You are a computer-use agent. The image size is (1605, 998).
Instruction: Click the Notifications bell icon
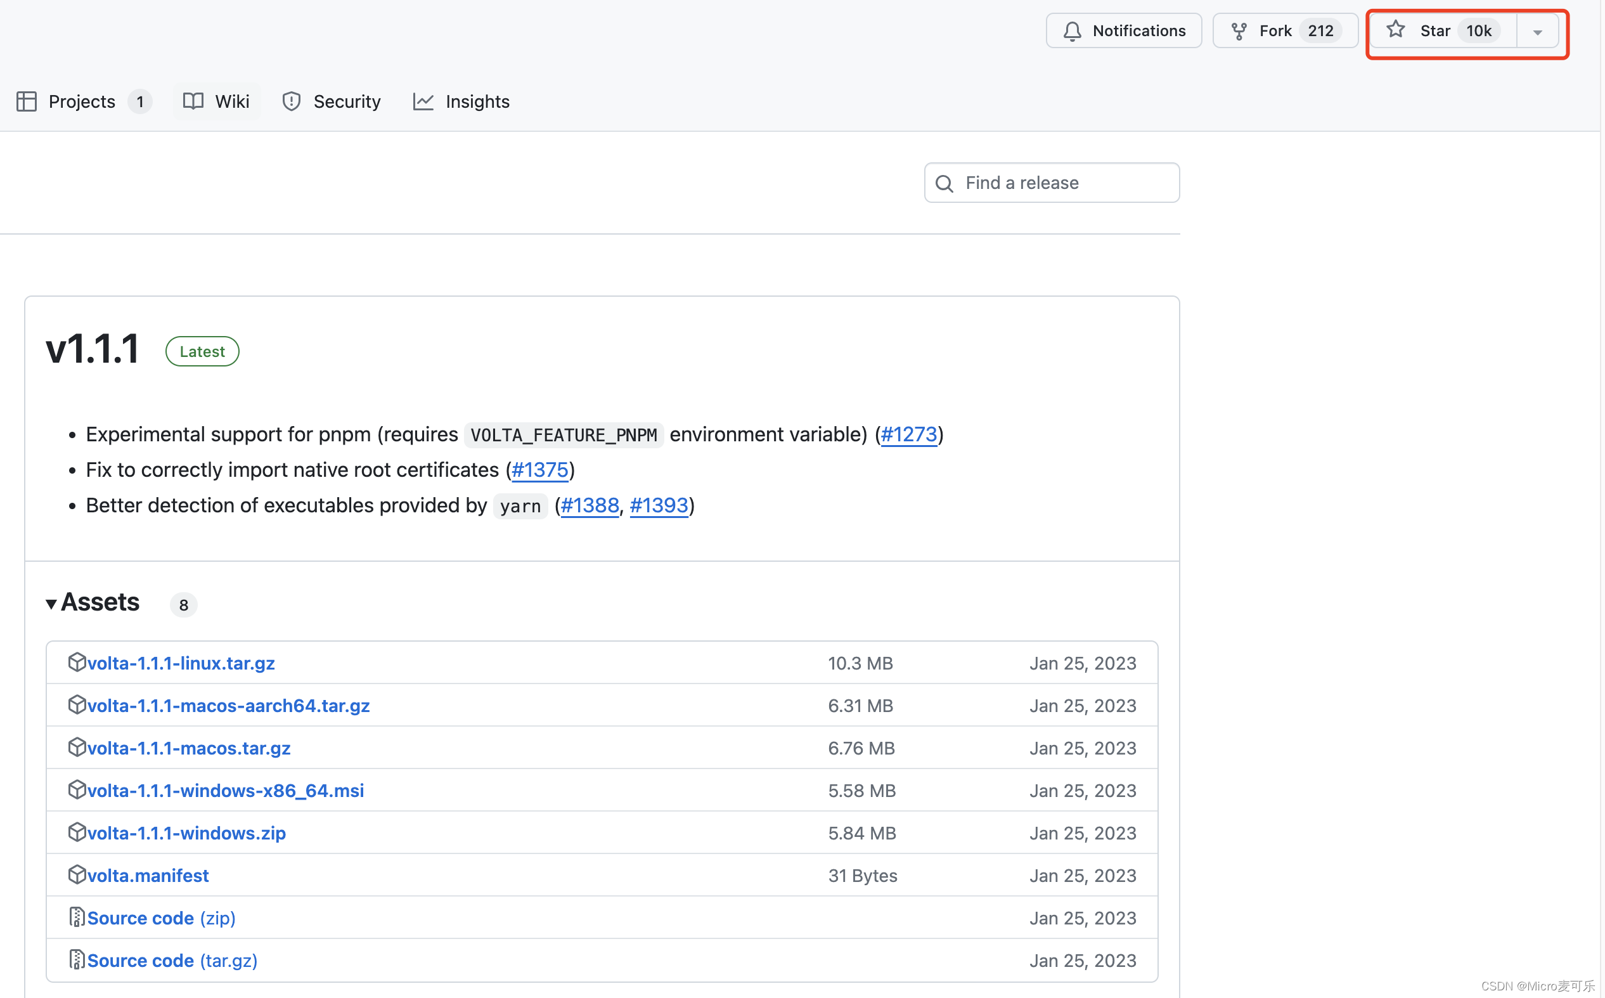[x=1072, y=31]
